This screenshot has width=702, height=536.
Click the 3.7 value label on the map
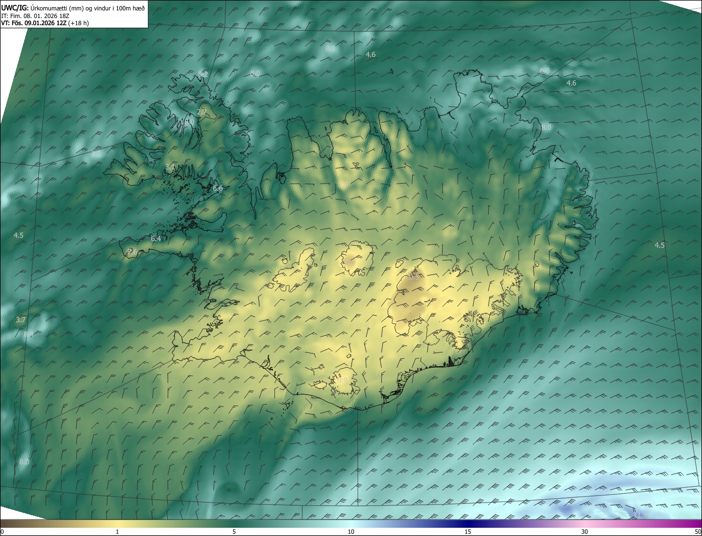pos(21,320)
